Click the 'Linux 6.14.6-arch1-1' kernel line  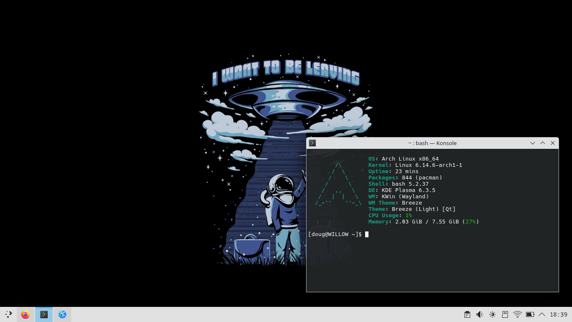tap(415, 165)
